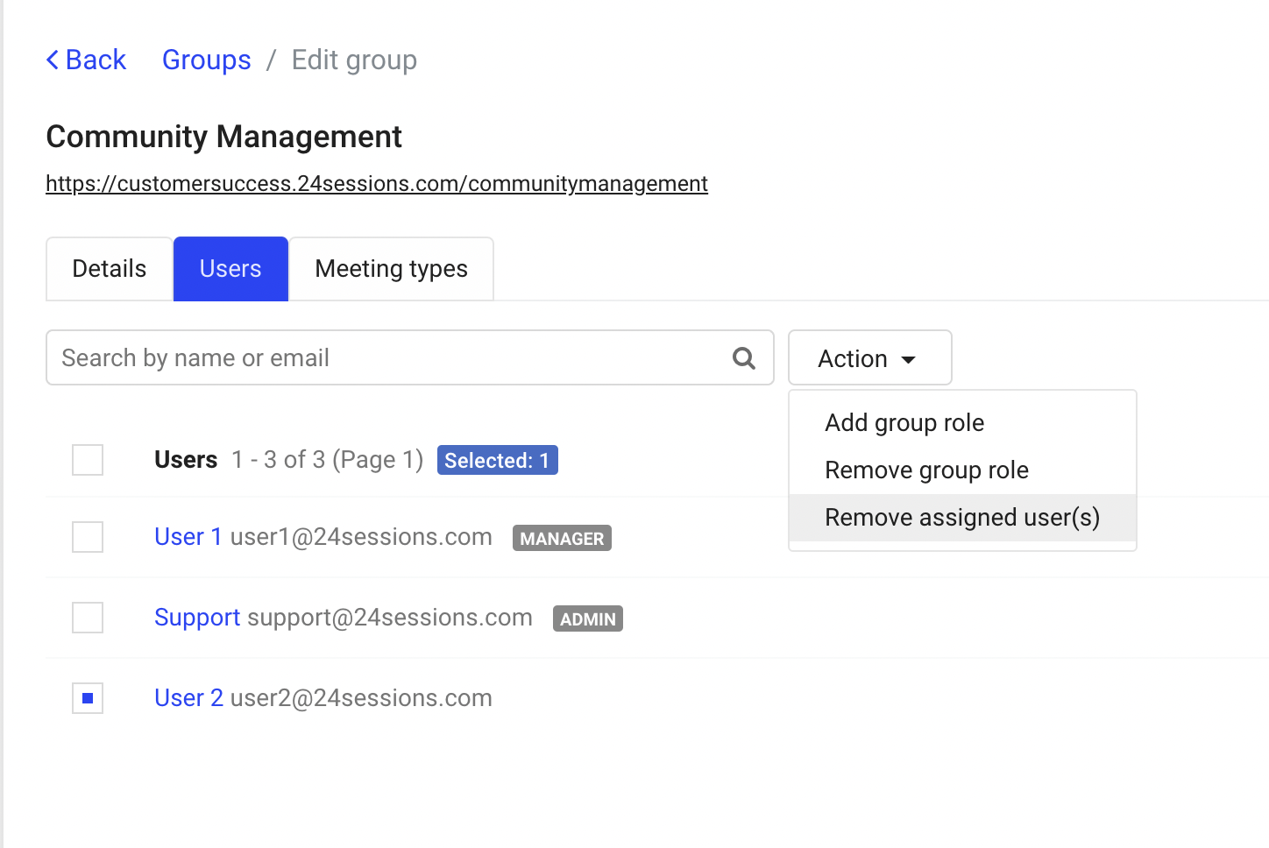The width and height of the screenshot is (1269, 848).
Task: Select Remove assigned user(s)
Action: point(961,518)
